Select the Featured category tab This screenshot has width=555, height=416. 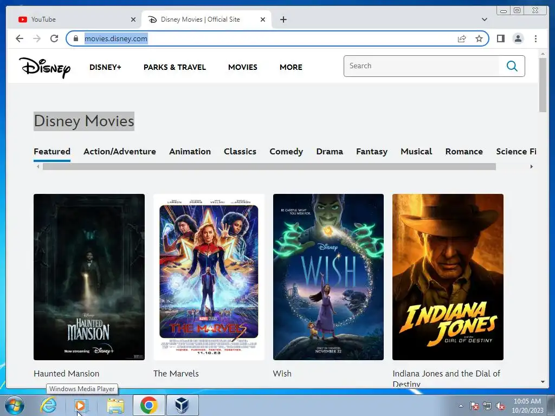coord(52,152)
